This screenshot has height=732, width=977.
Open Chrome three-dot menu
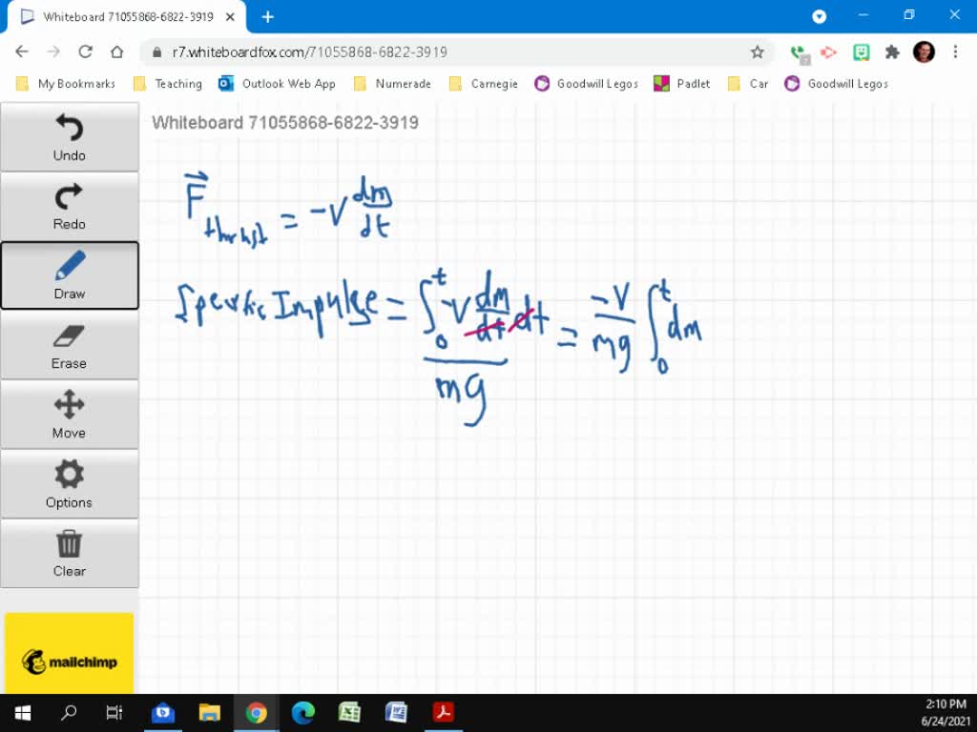click(x=954, y=52)
